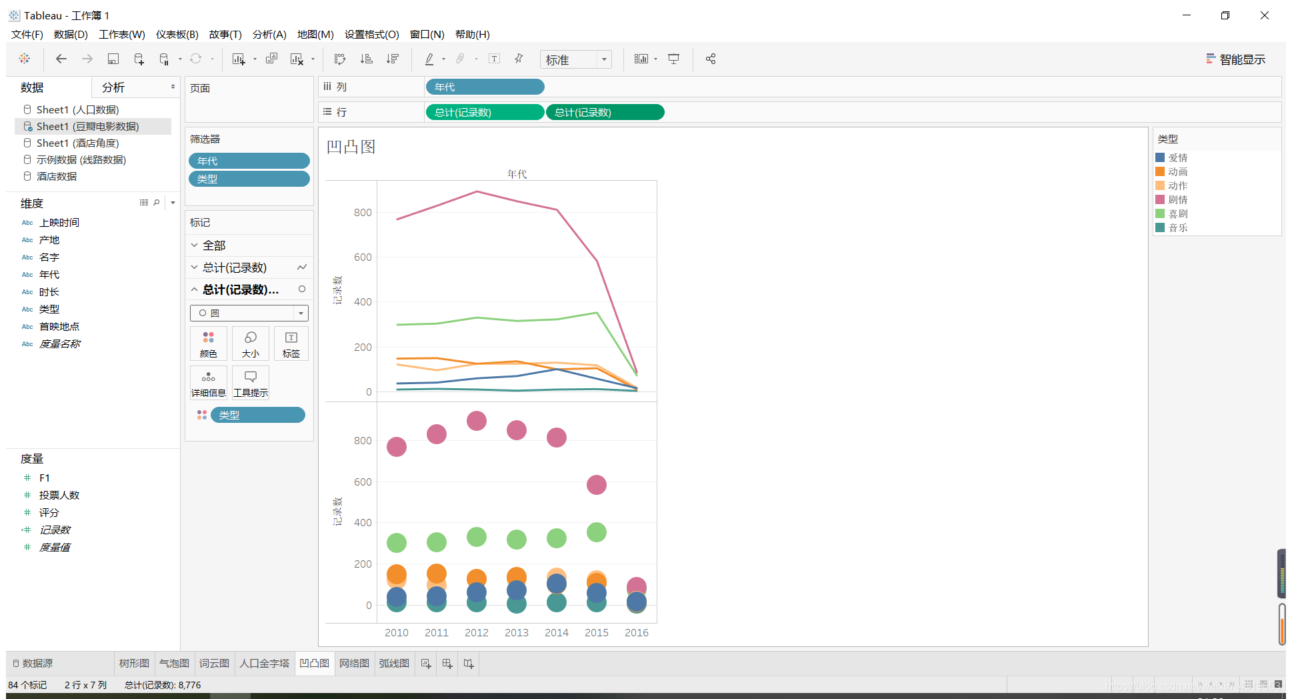Click the Tableau start page logo icon
Image resolution: width=1292 pixels, height=699 pixels.
coord(25,59)
